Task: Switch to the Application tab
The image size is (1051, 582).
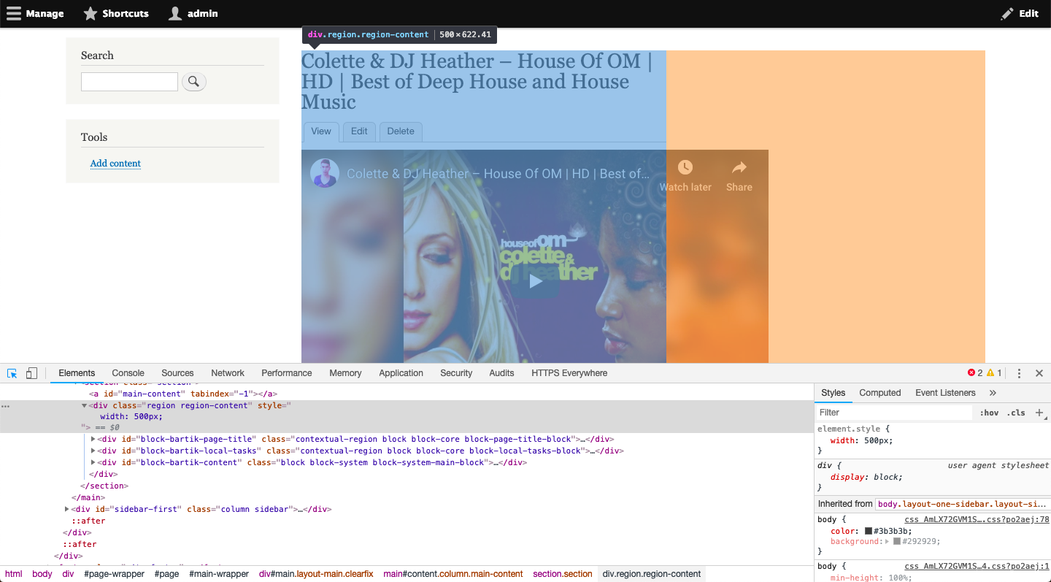Action: pyautogui.click(x=401, y=373)
